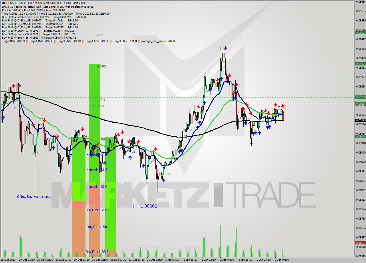Click the 'Buy %10 @ C_Entry88: 0.08876' line
This screenshot has width=366, height=263.
[x=40, y=27]
